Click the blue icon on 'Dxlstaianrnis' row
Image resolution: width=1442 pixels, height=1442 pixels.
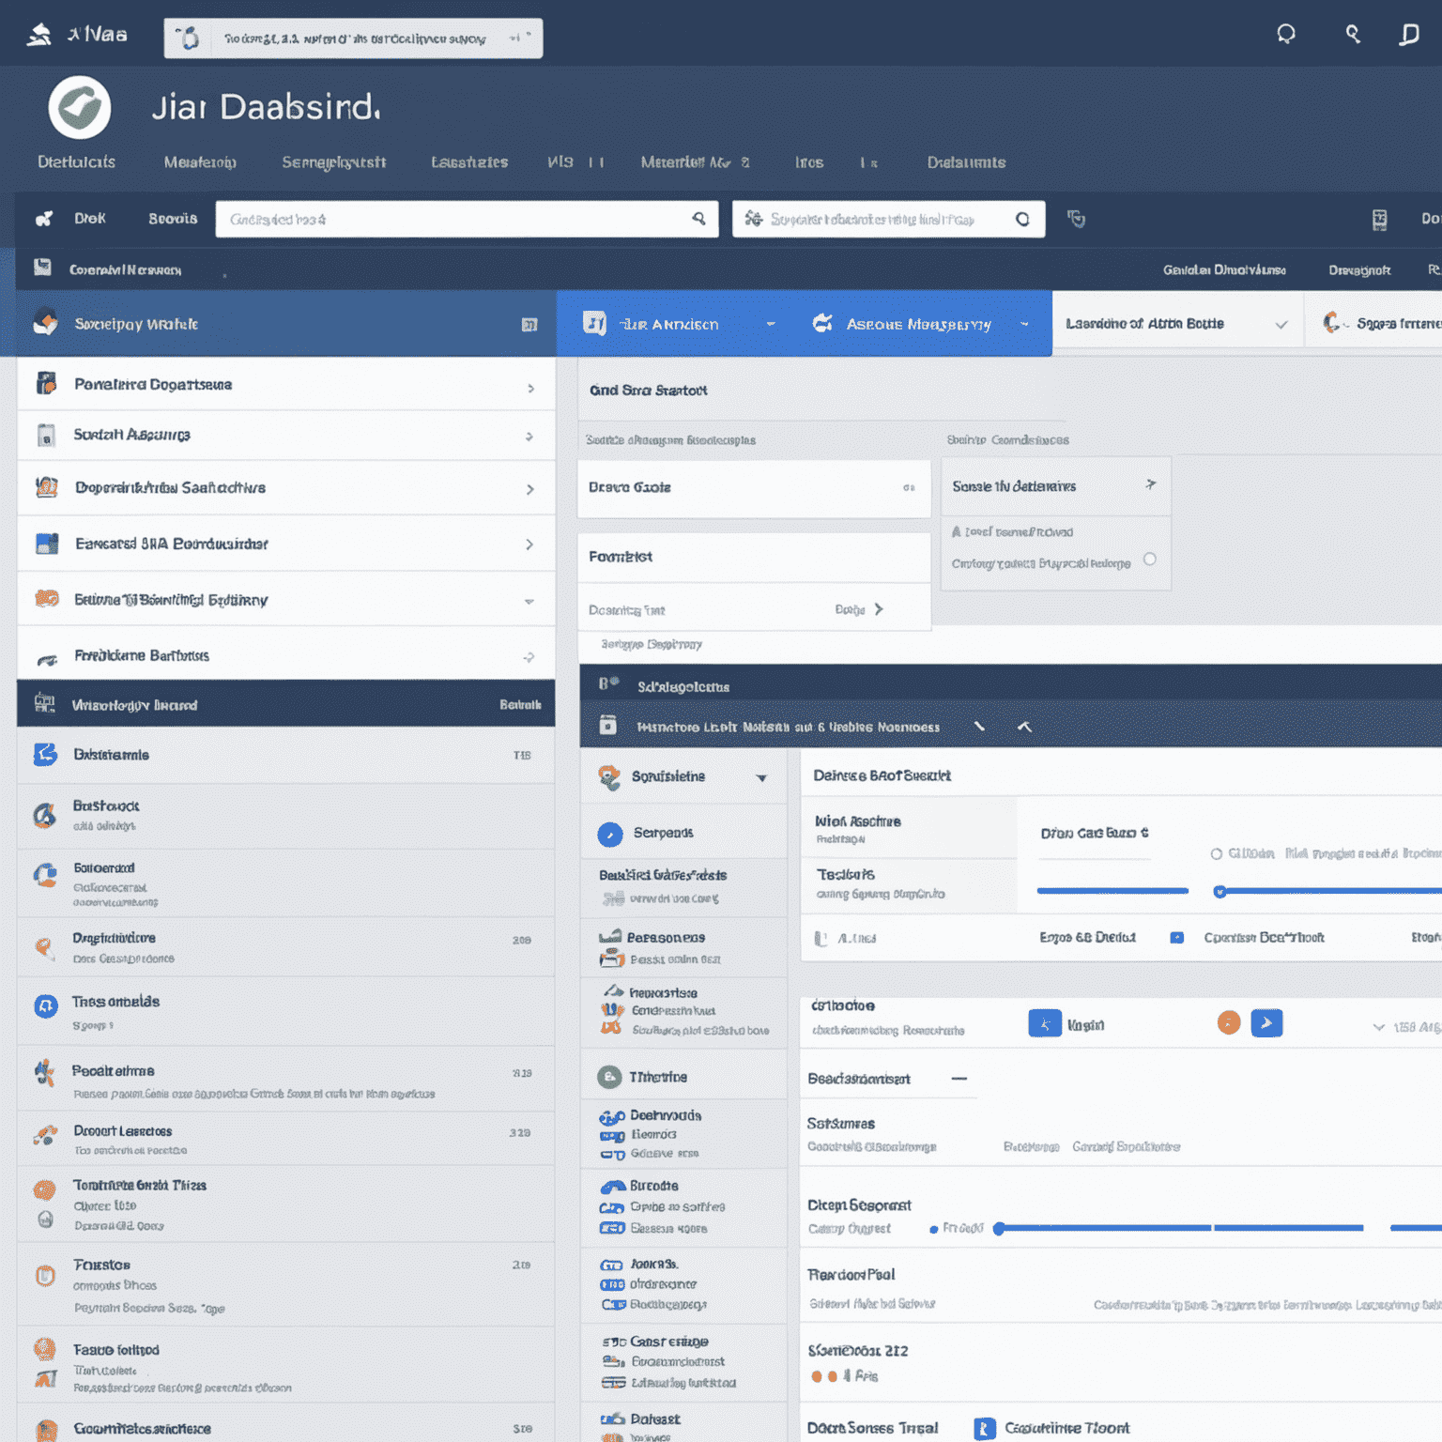[46, 755]
